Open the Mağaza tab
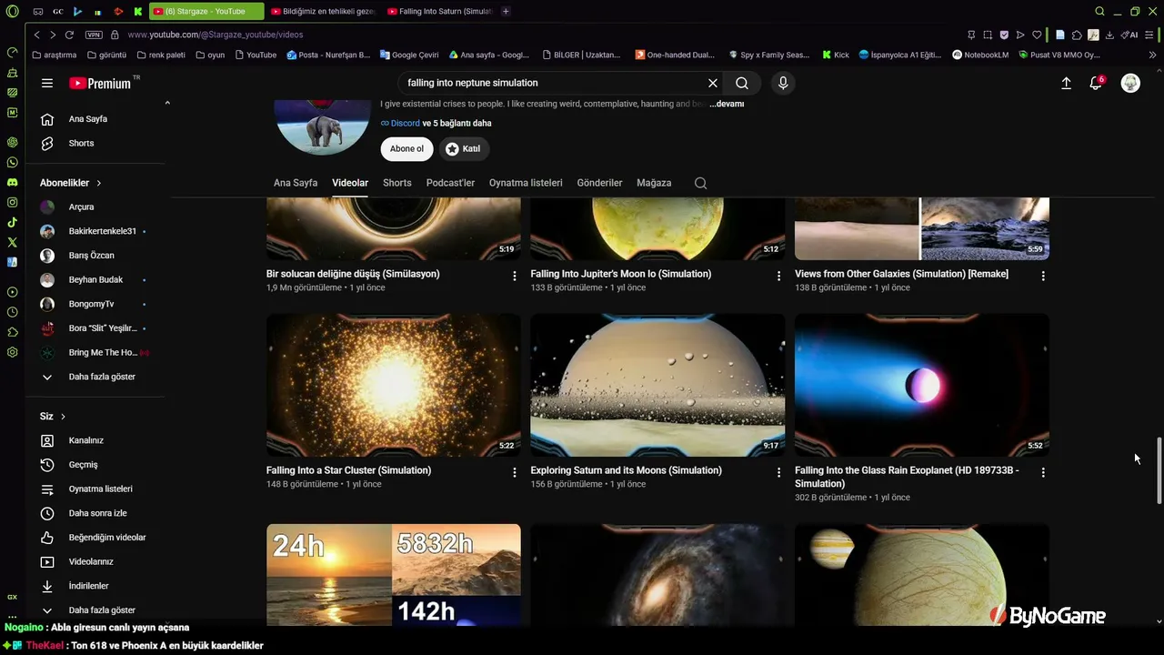The image size is (1164, 655). (x=654, y=183)
